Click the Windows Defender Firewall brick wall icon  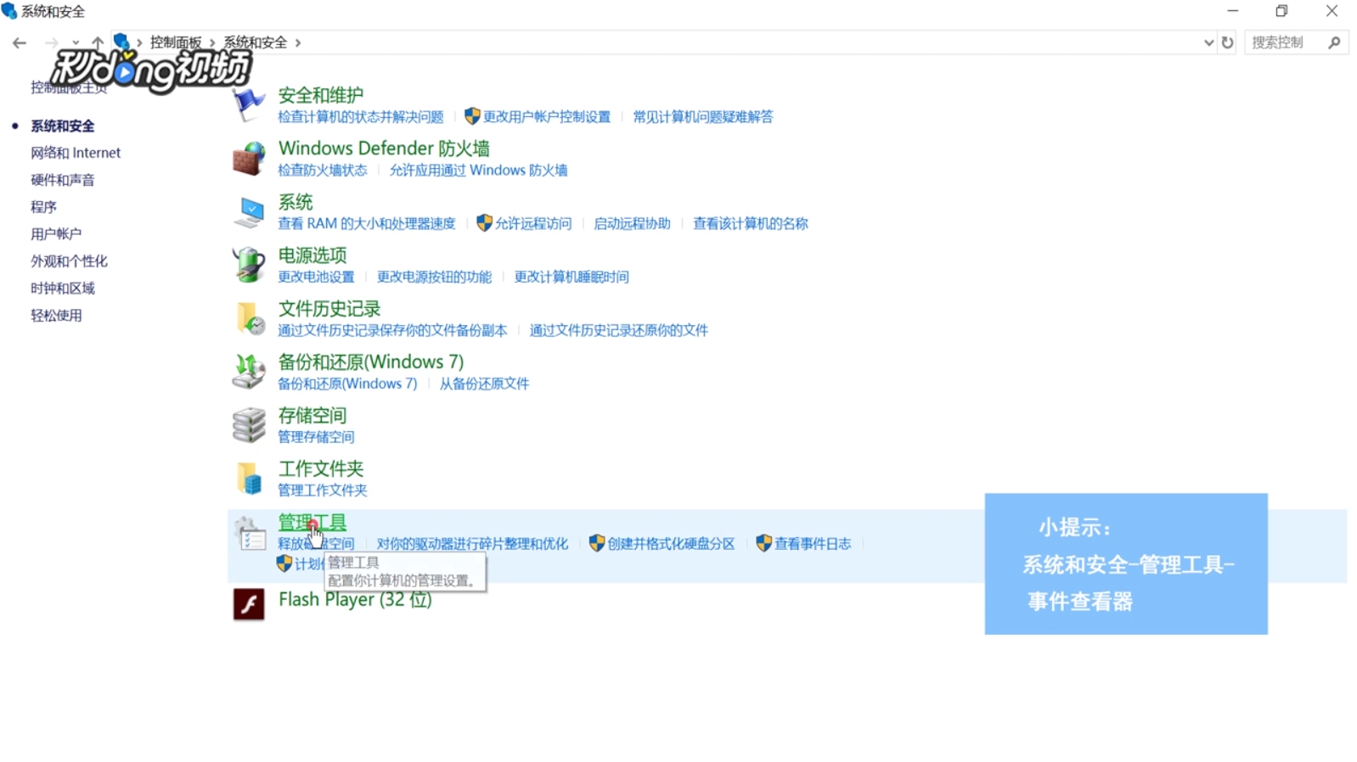click(249, 159)
